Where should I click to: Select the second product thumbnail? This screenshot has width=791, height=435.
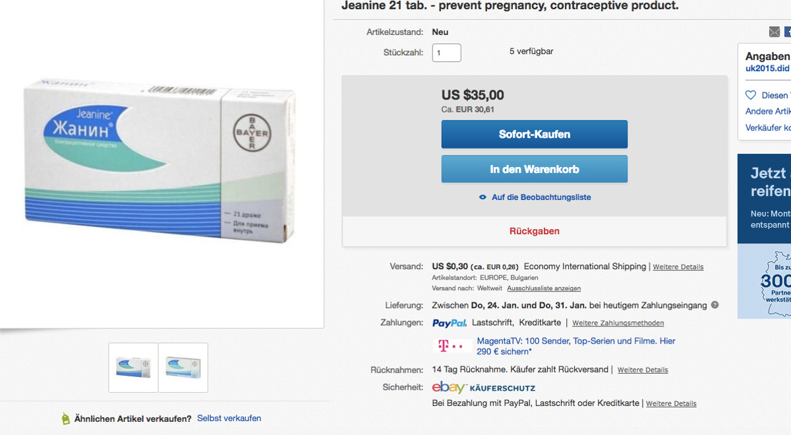183,367
